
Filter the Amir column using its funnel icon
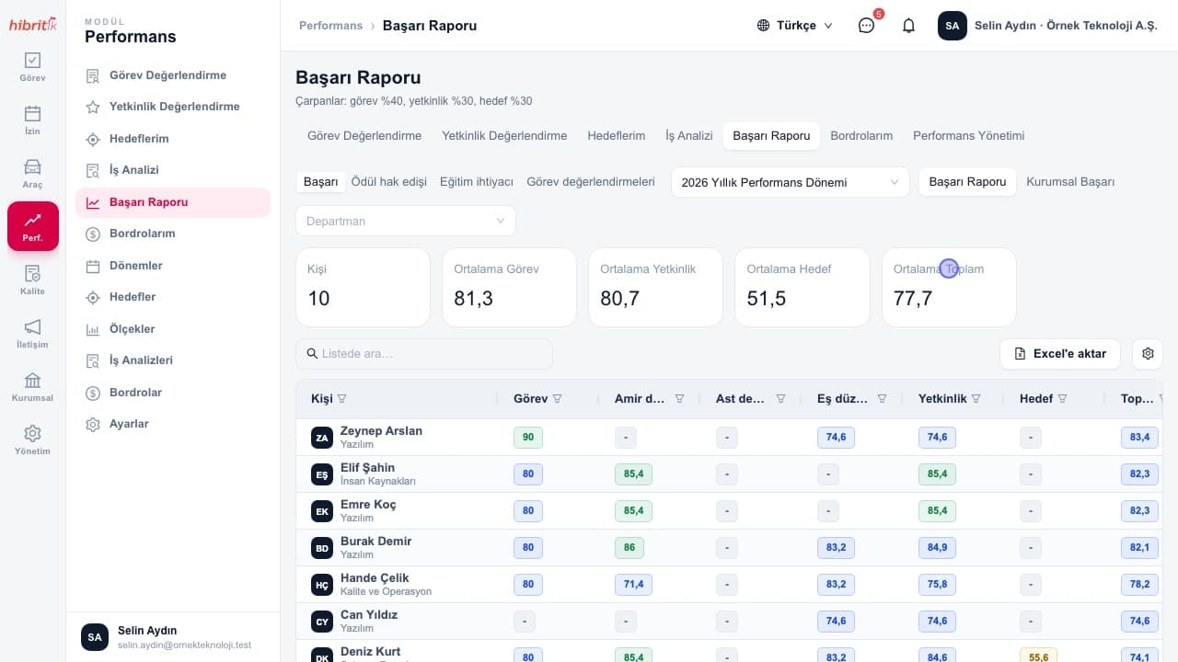tap(679, 399)
